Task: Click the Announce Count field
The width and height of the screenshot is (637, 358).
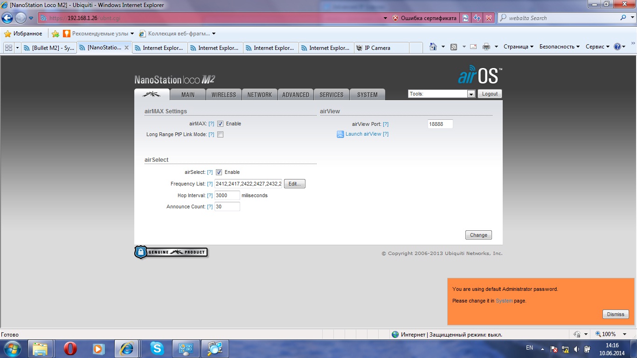Action: pyautogui.click(x=227, y=207)
